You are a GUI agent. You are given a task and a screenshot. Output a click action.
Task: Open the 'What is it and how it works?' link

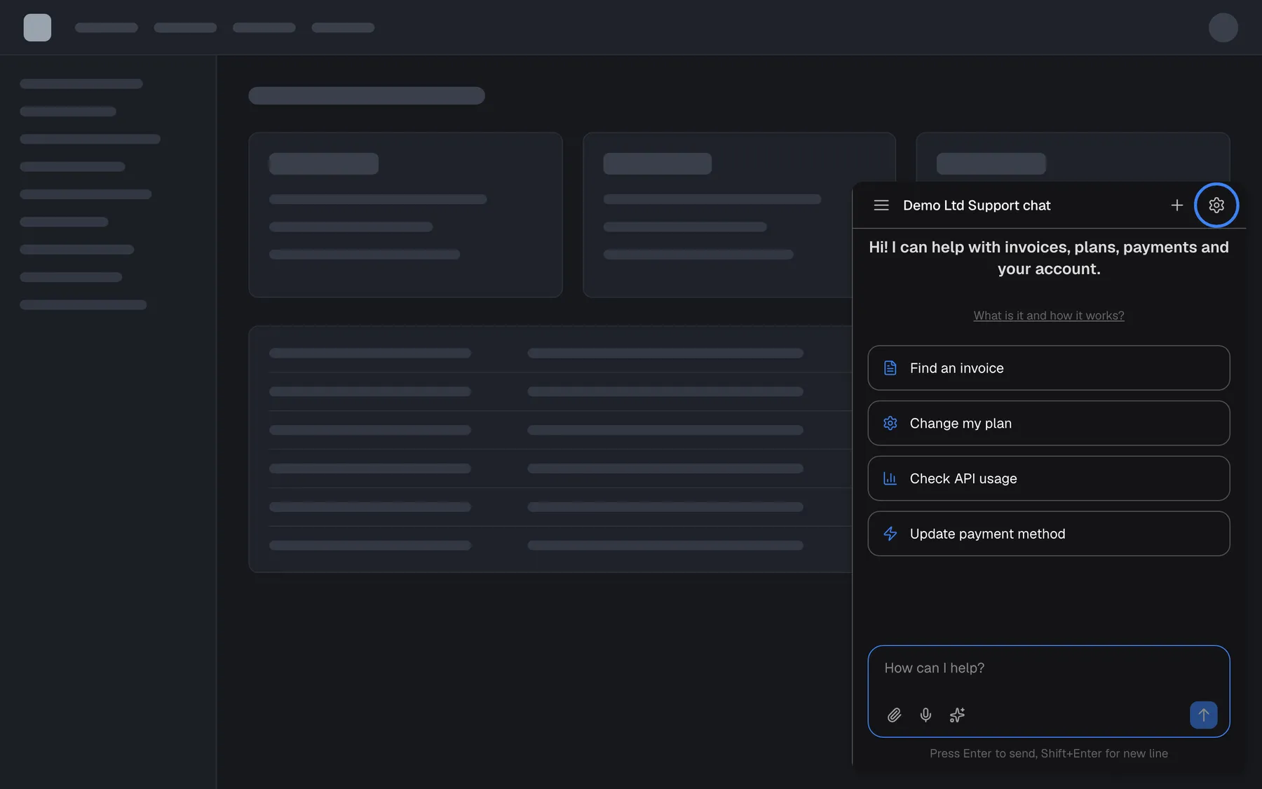1048,316
